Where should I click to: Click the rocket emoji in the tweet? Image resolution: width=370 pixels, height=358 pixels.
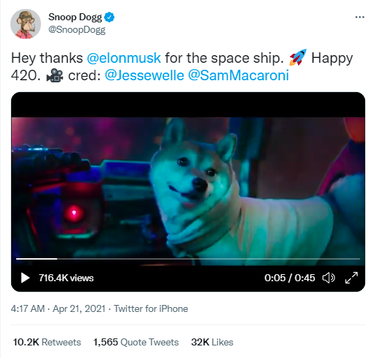pyautogui.click(x=297, y=57)
